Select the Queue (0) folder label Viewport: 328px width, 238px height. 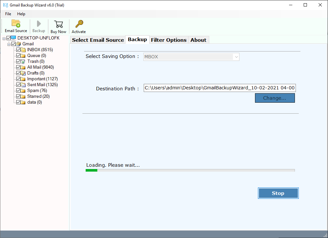pyautogui.click(x=37, y=56)
